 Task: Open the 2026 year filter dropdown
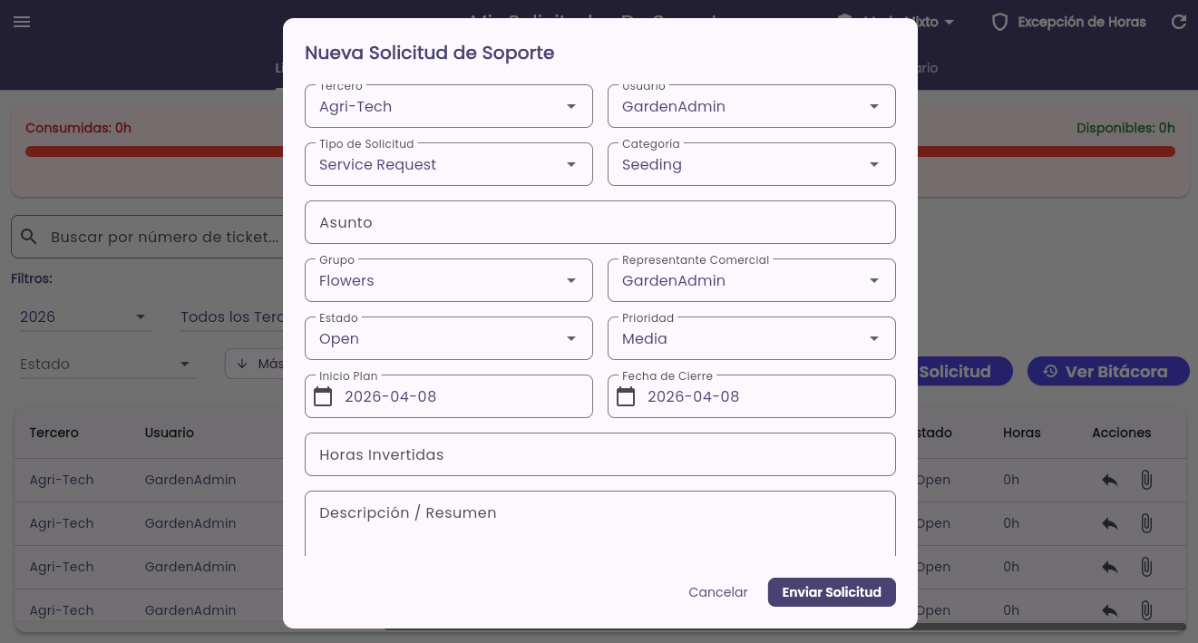point(85,317)
